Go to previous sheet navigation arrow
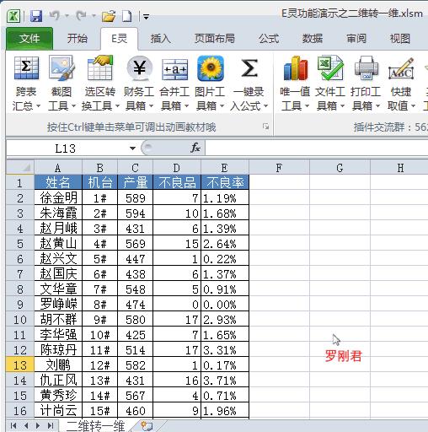 point(26,426)
